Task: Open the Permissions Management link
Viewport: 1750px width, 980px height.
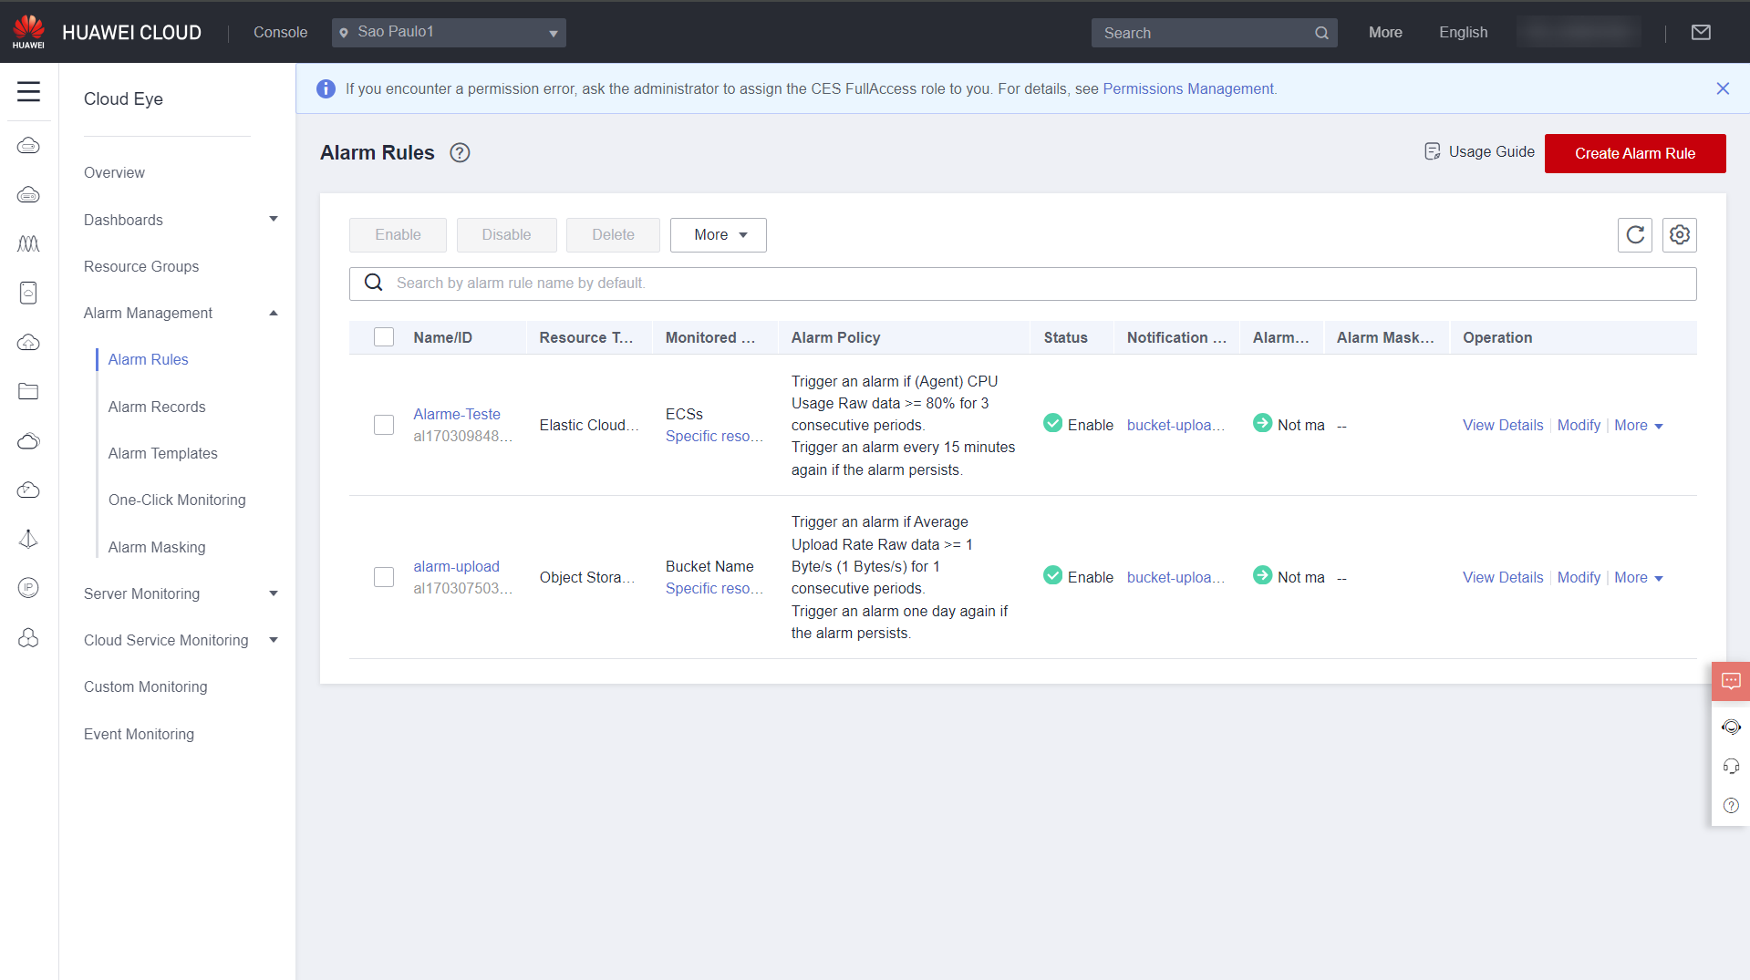Action: (1188, 88)
